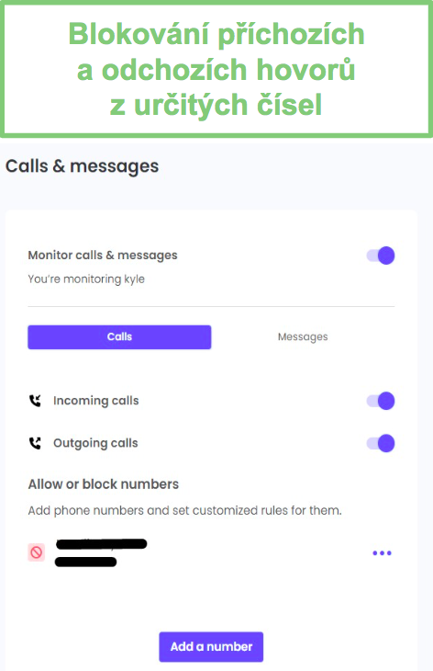The width and height of the screenshot is (433, 671).
Task: Click the incoming call phone icon
Action: [x=35, y=401]
